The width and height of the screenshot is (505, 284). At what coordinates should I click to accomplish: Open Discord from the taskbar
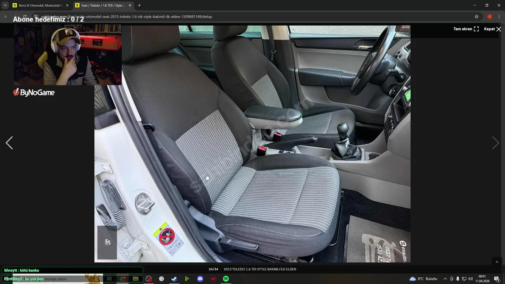[x=200, y=279]
